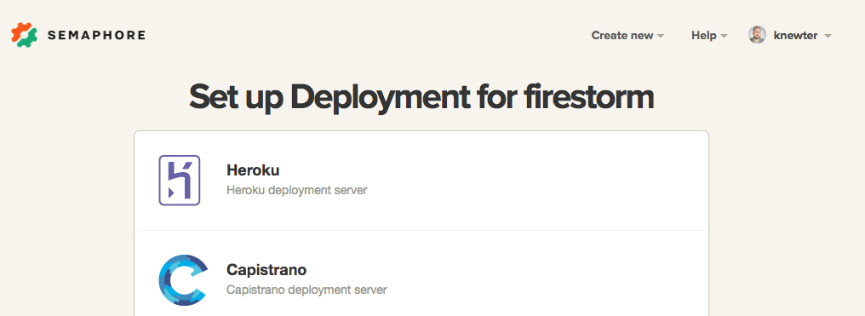Expand the arrow beside knewter
The image size is (865, 316).
tap(828, 36)
